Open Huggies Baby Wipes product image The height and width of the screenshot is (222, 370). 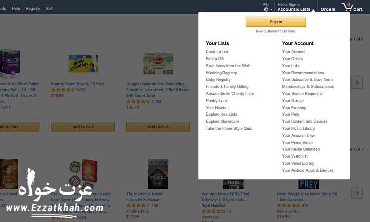point(158,64)
